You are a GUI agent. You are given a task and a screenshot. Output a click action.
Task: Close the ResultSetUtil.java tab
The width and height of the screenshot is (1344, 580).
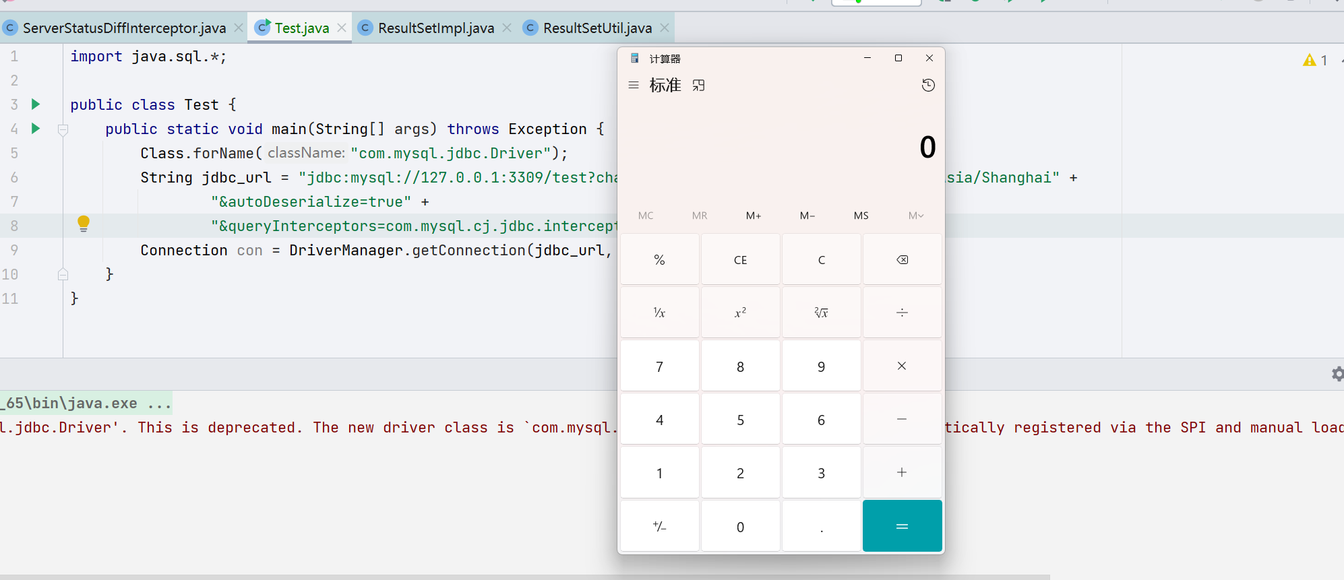665,28
